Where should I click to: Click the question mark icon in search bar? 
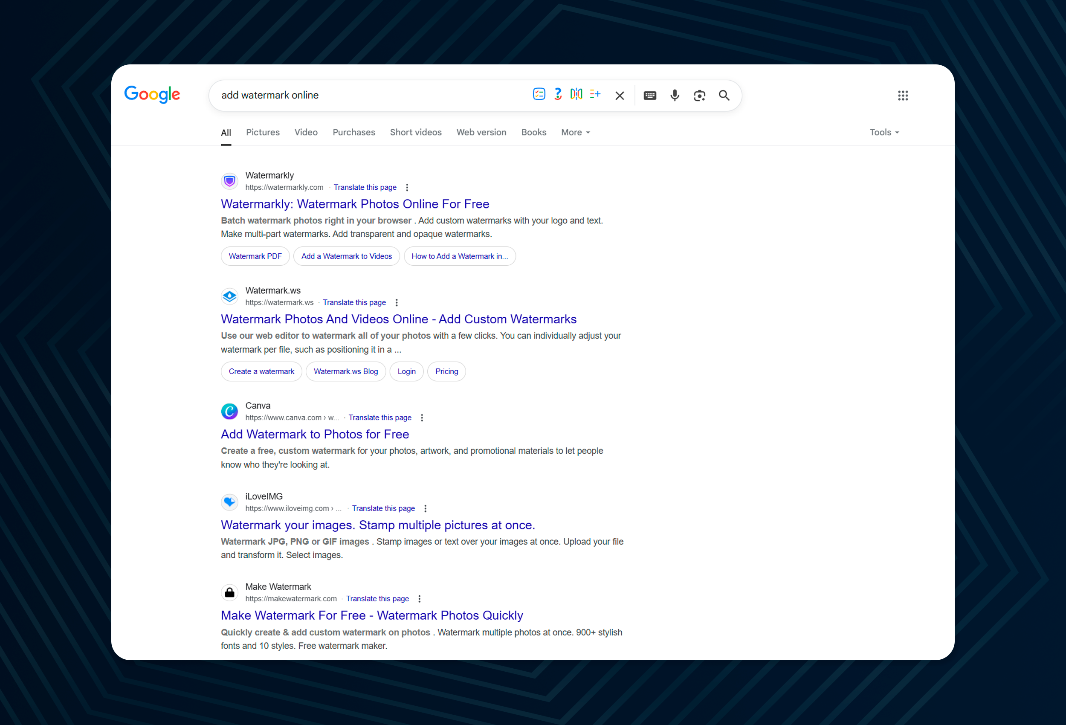pos(558,94)
